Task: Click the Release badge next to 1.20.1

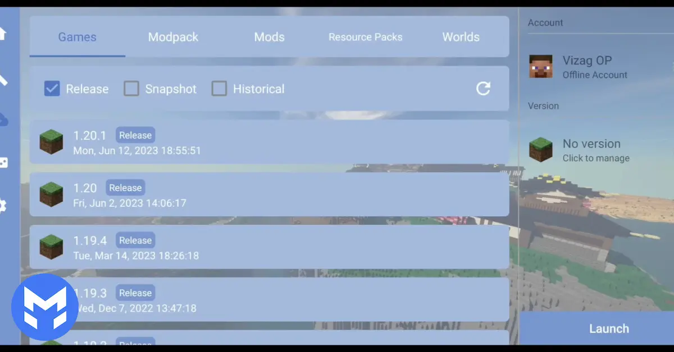Action: click(x=135, y=135)
